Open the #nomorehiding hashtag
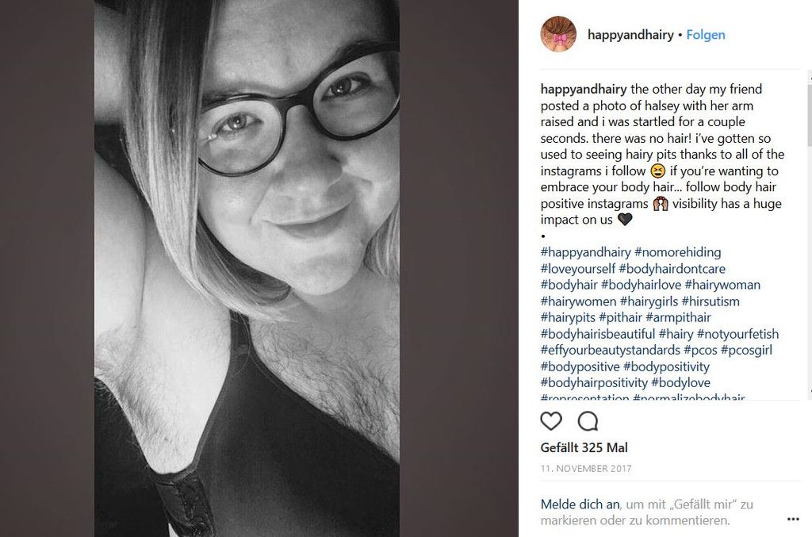The width and height of the screenshot is (812, 537). [677, 252]
